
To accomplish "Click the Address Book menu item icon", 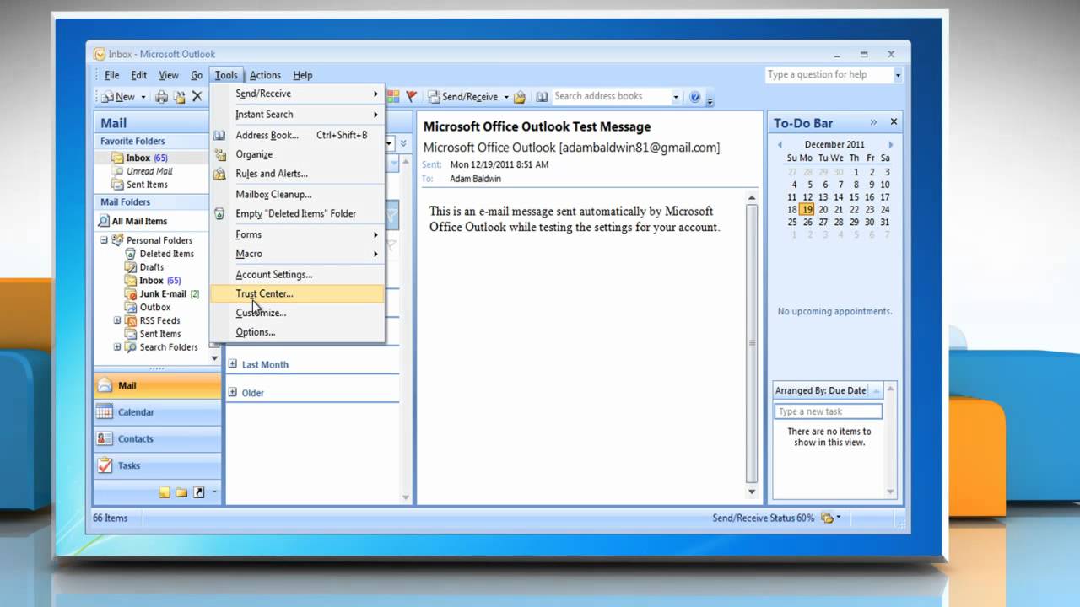I will [x=219, y=135].
